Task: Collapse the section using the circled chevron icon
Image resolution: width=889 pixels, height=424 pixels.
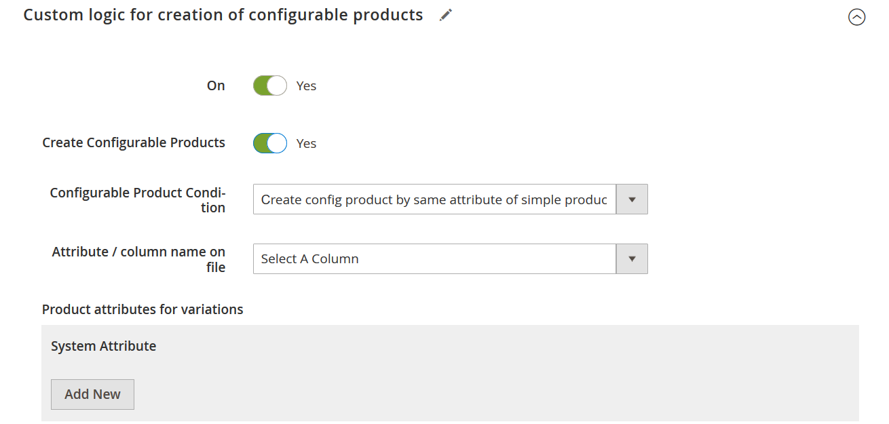Action: coord(856,18)
